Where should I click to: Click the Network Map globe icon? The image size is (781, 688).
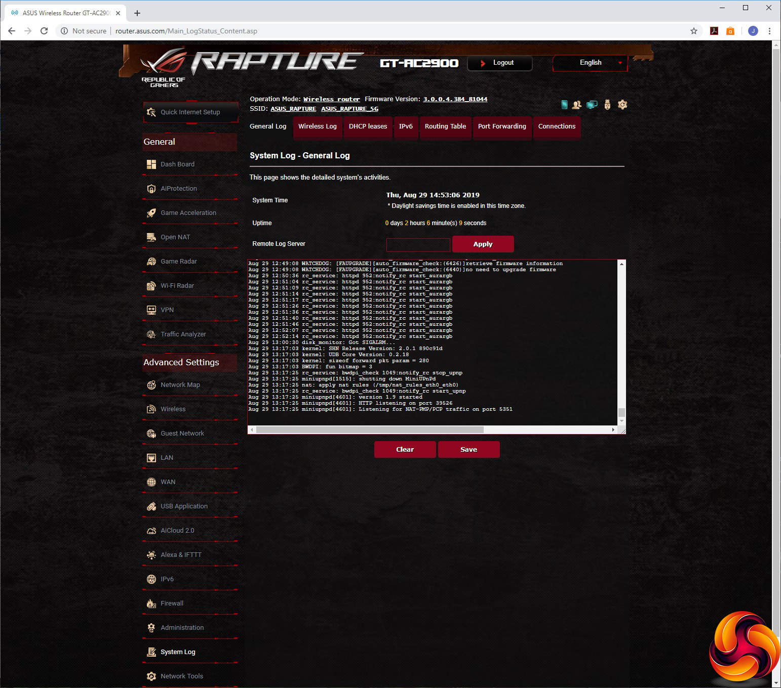[151, 385]
